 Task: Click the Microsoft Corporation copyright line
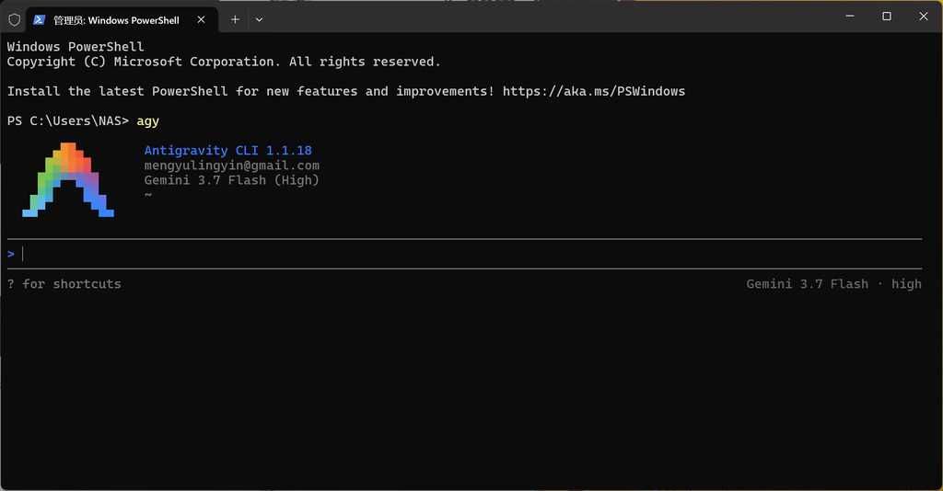tap(224, 62)
